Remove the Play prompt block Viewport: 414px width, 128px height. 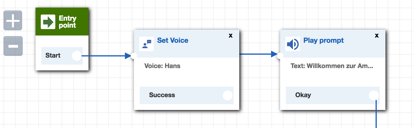377,35
